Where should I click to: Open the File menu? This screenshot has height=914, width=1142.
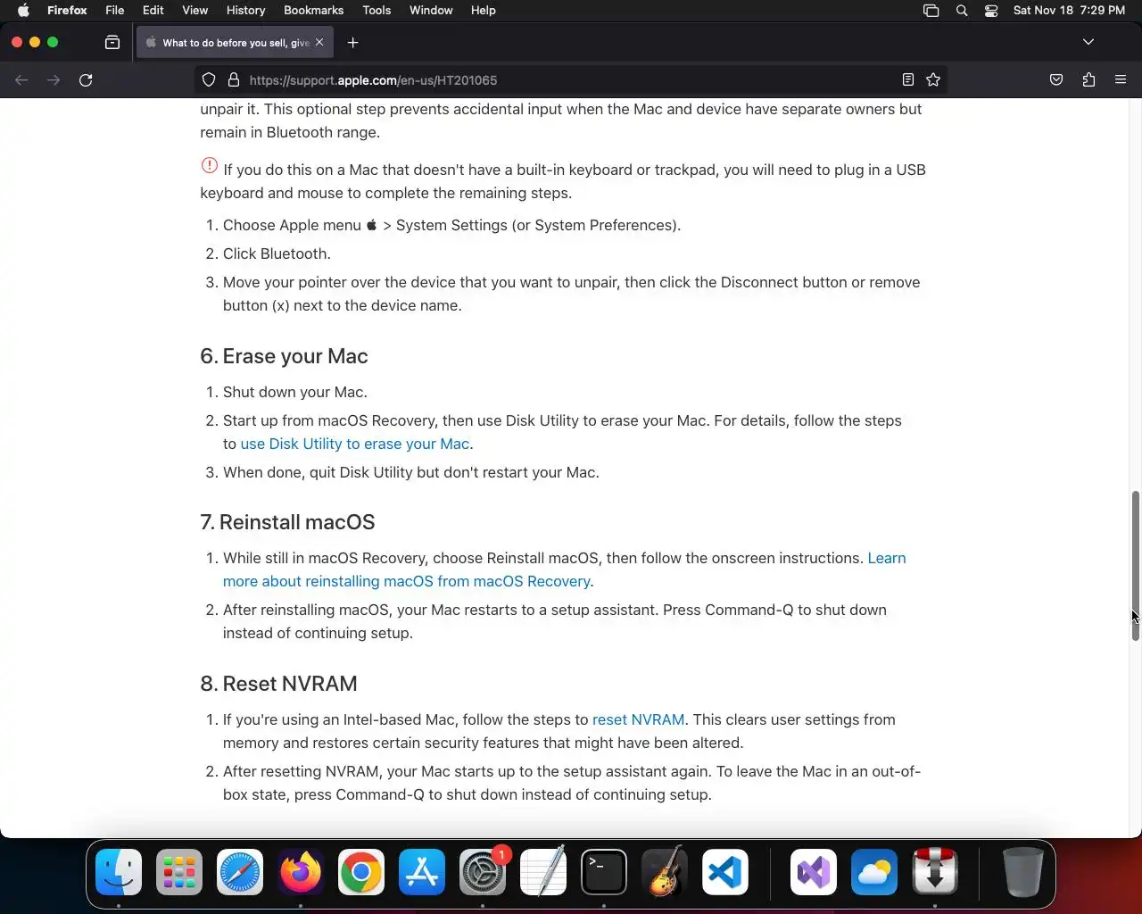114,11
